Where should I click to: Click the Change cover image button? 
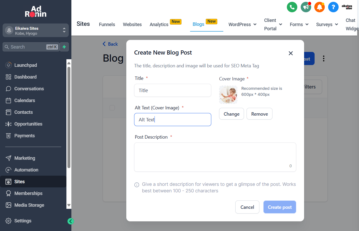[231, 114]
